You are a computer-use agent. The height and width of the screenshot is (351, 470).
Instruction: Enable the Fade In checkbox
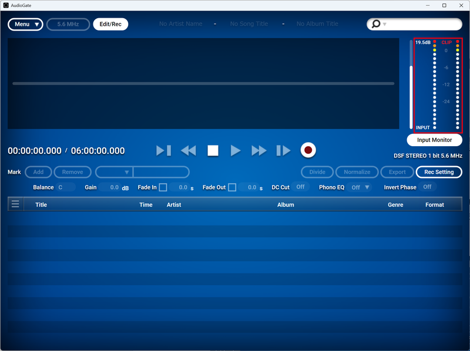[x=163, y=187]
